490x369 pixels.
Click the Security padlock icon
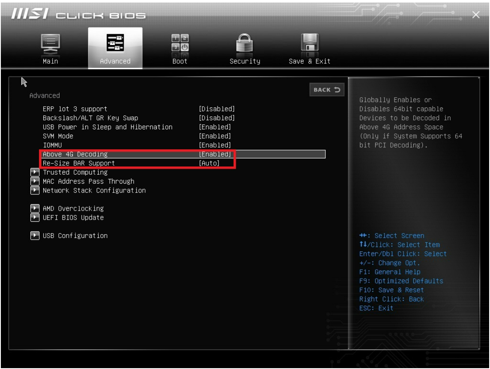245,43
